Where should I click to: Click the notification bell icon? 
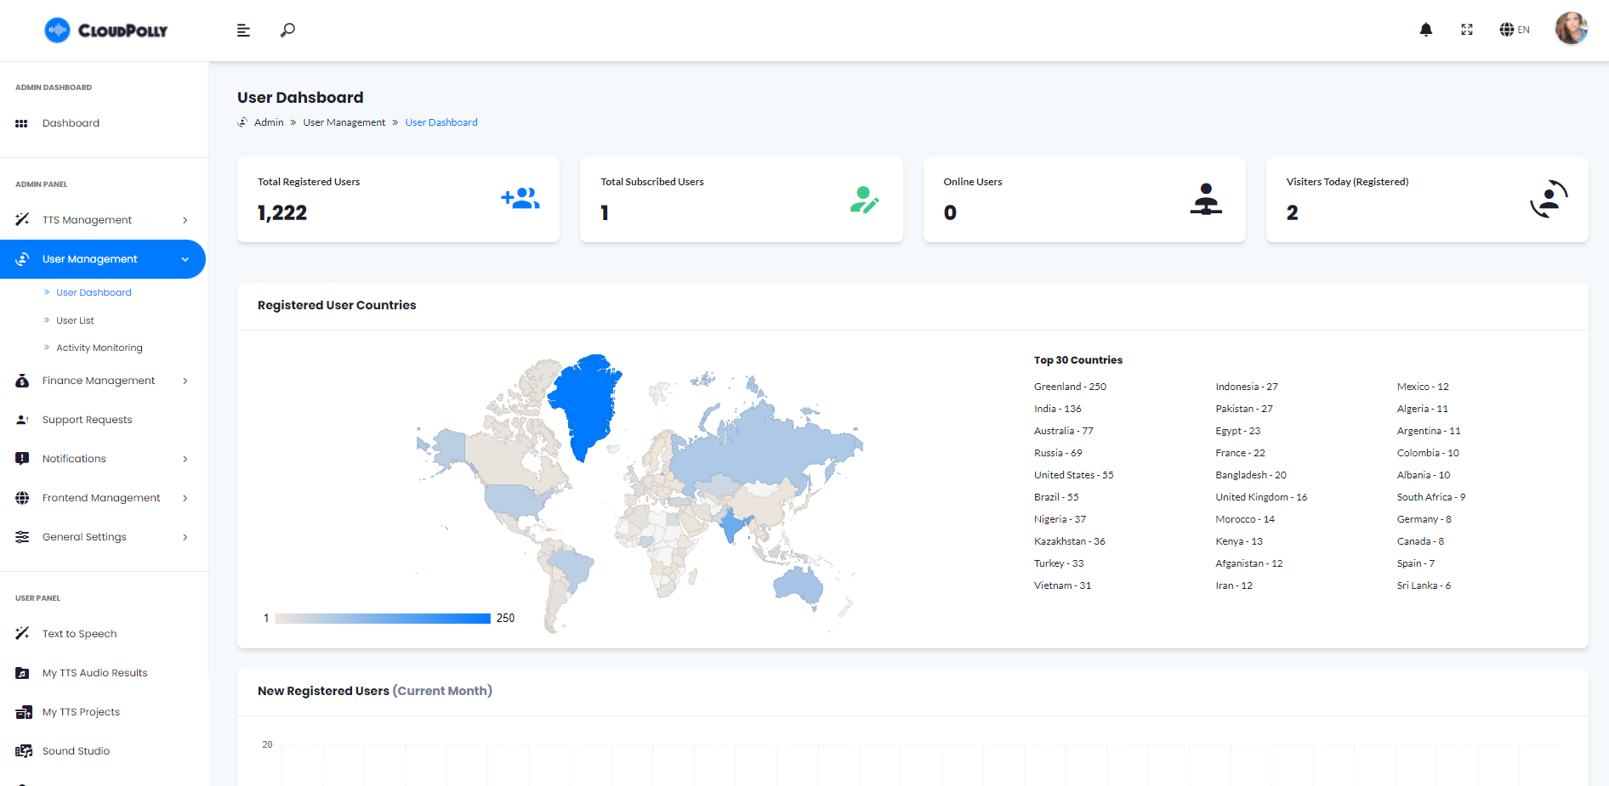(1426, 30)
